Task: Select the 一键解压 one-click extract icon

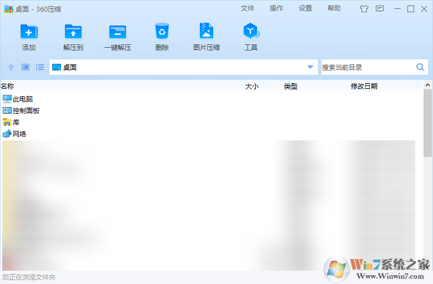Action: 118,32
